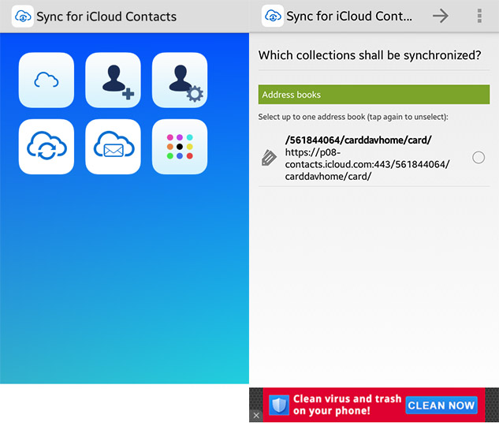Tap the cloud sync arrows tile
Viewport: 499px width, 426px height.
(x=47, y=147)
